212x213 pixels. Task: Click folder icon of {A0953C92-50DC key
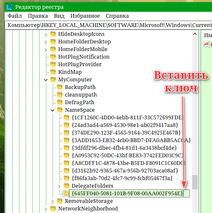(x=67, y=156)
